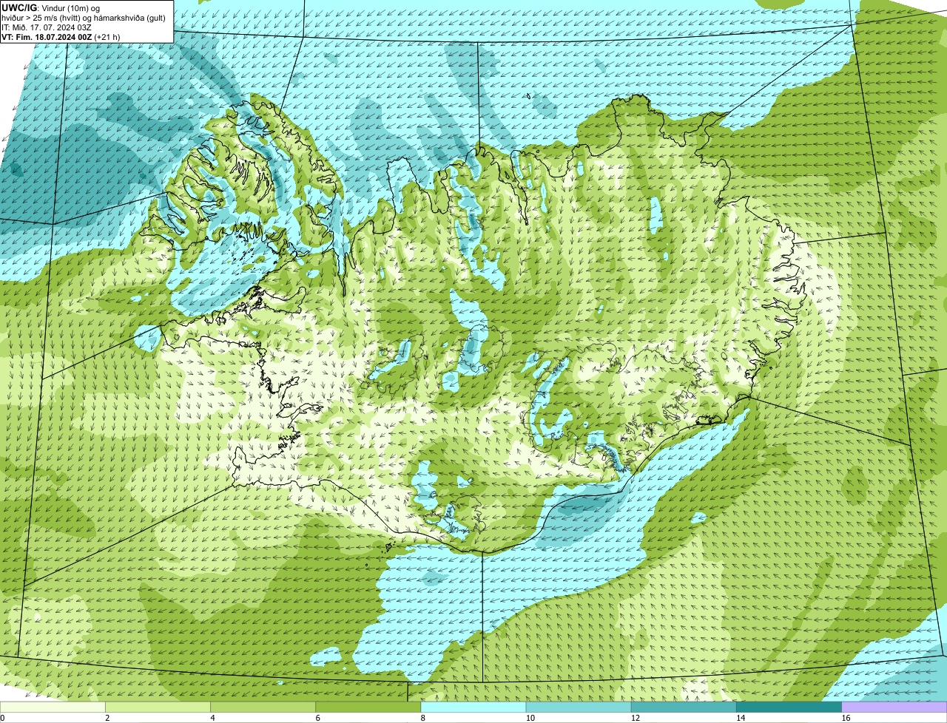Viewport: 947px width, 723px height.
Task: Click the 2–4 m/s light green legend swatch
Action: [x=158, y=707]
